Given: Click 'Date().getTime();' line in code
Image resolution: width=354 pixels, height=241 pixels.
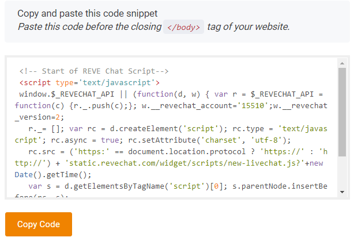Looking at the screenshot, I should point(53,174).
